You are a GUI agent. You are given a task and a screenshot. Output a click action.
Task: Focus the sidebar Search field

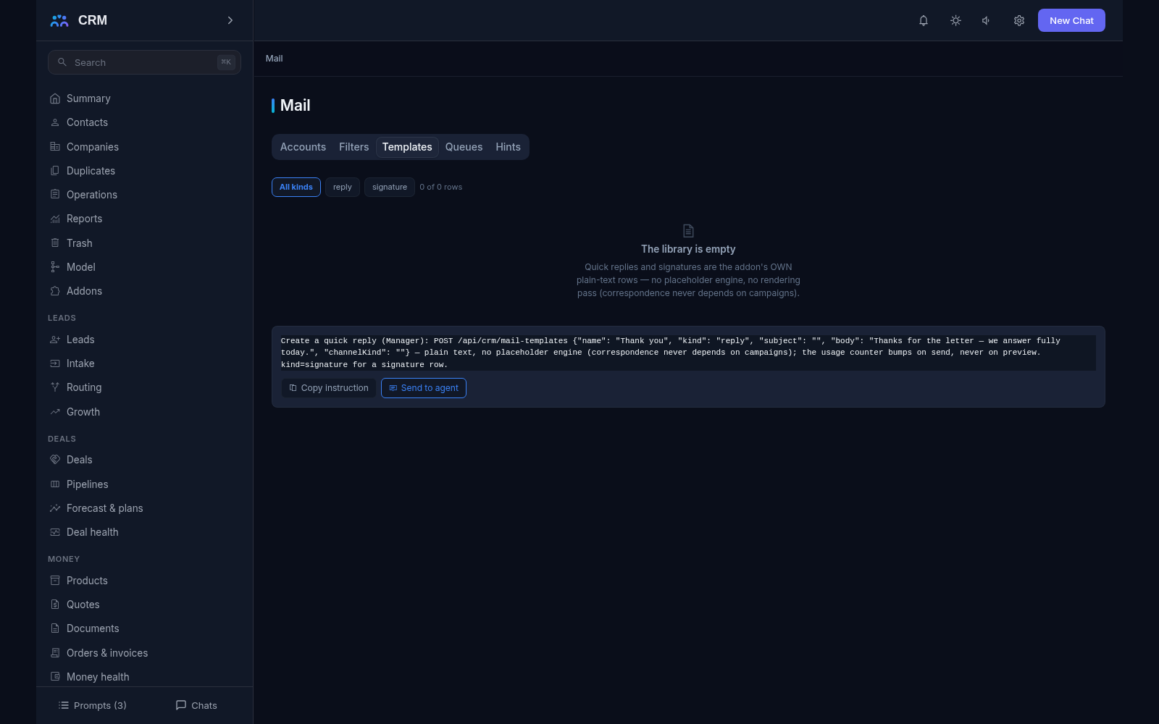[144, 62]
